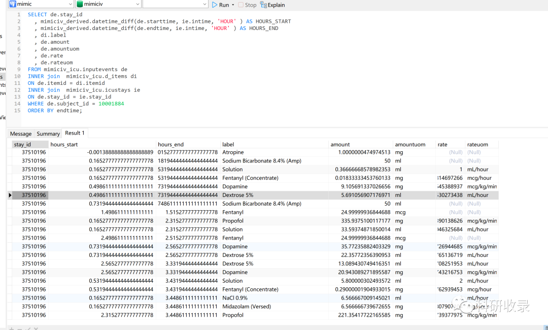The image size is (548, 330).
Task: Switch to the Message tab
Action: coord(20,133)
